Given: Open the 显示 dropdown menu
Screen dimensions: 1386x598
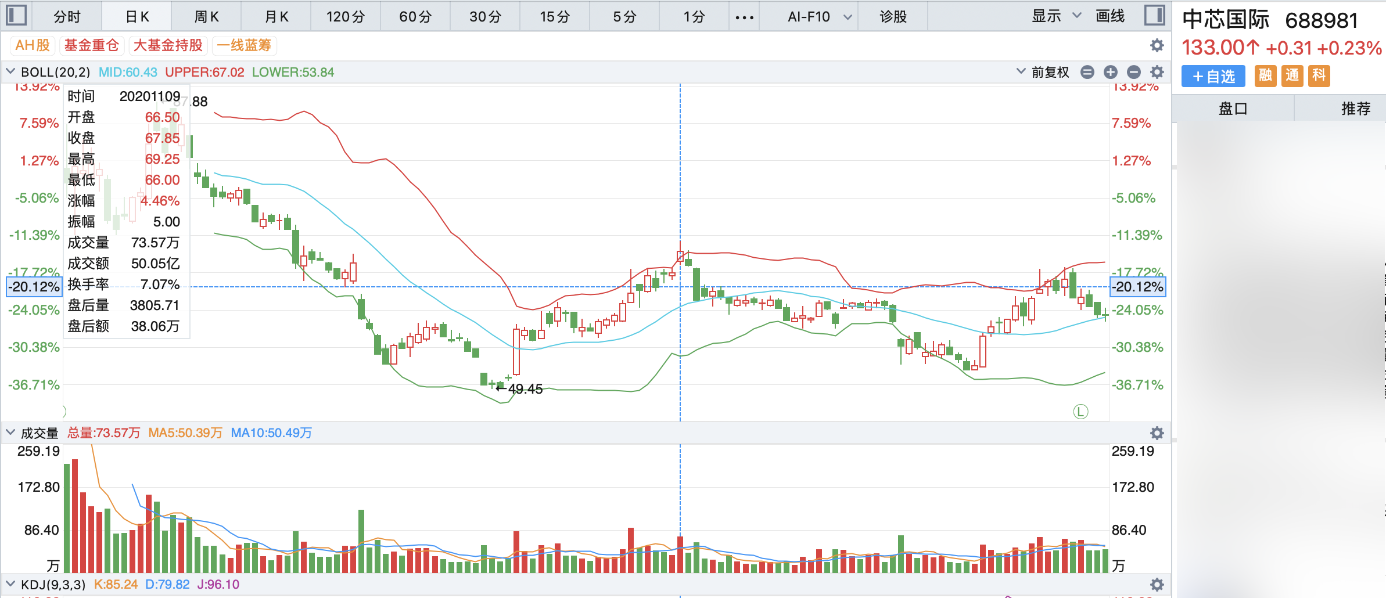Looking at the screenshot, I should coord(1055,16).
